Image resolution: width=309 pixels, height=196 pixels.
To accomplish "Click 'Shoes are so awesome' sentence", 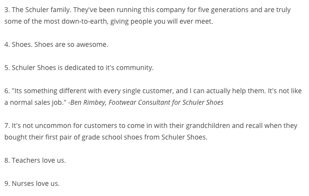I will click(71, 44).
